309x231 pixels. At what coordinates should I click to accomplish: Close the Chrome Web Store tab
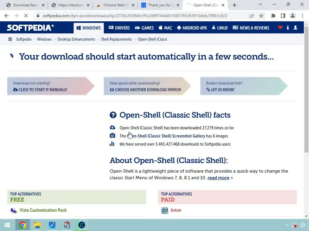(x=133, y=5)
